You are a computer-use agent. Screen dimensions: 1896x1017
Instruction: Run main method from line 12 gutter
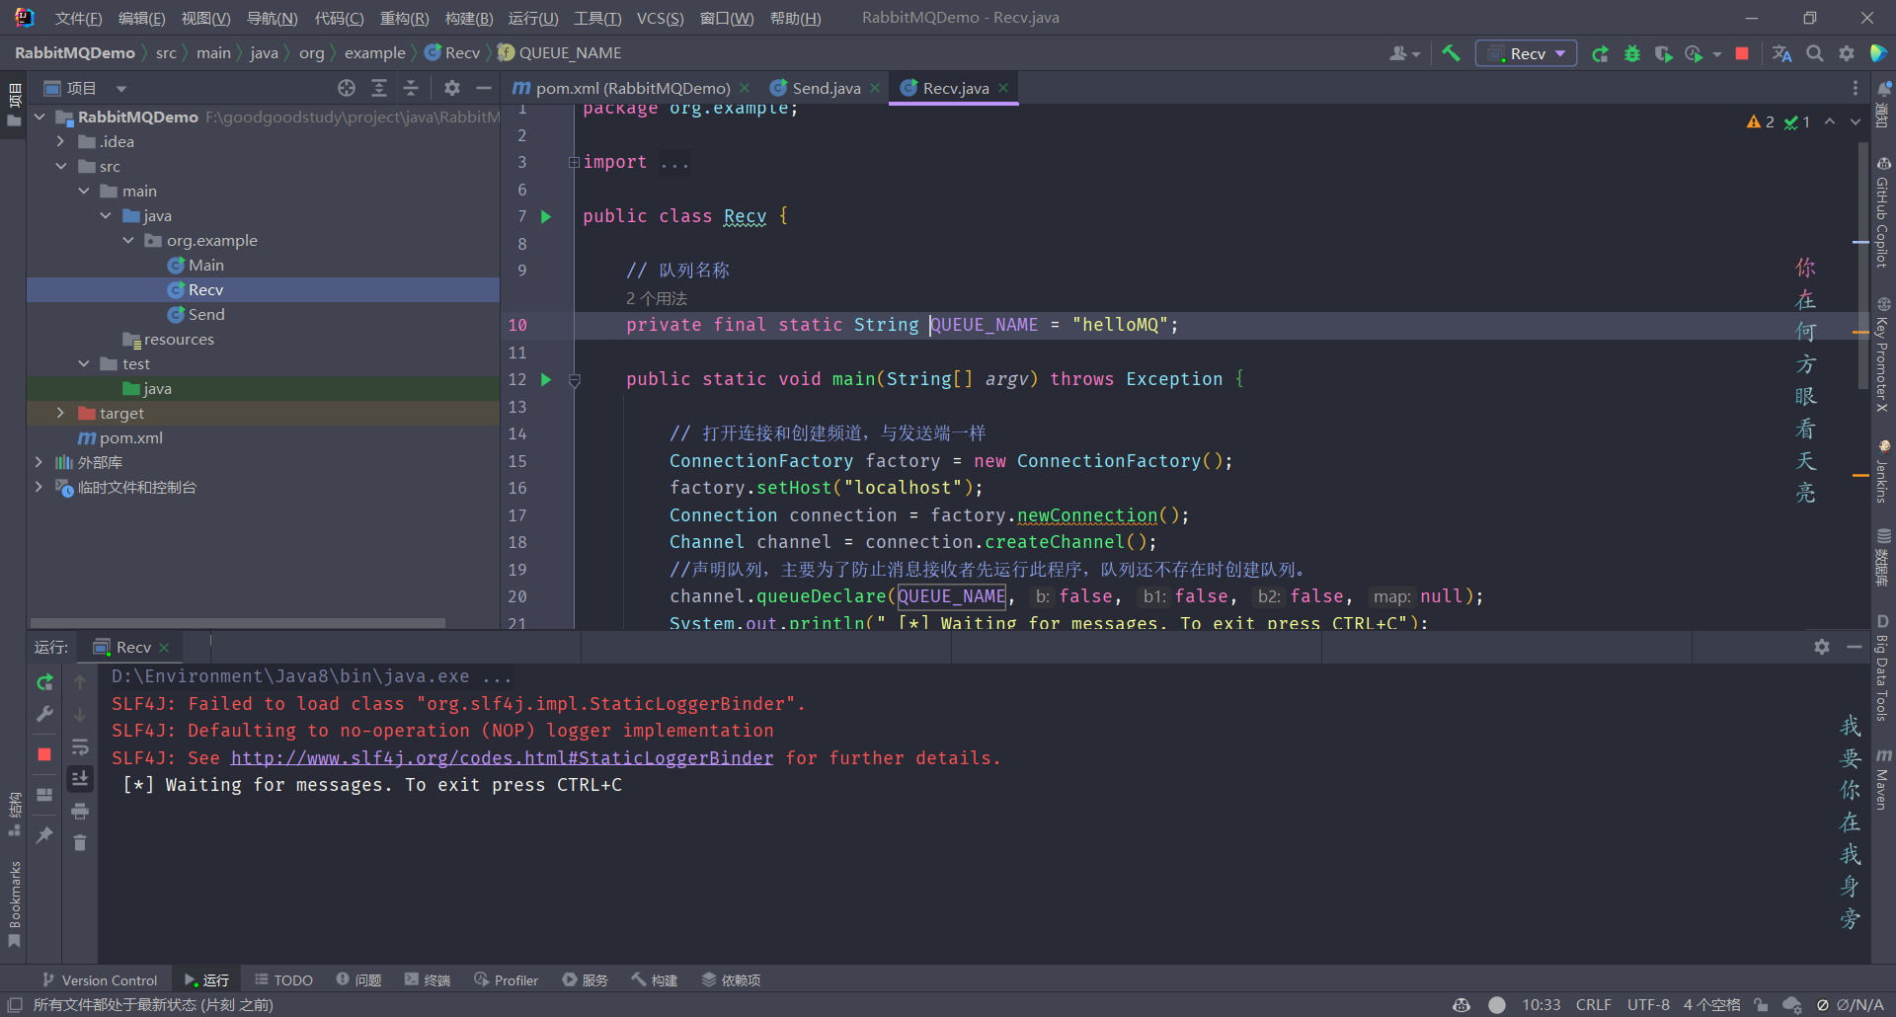pos(545,379)
